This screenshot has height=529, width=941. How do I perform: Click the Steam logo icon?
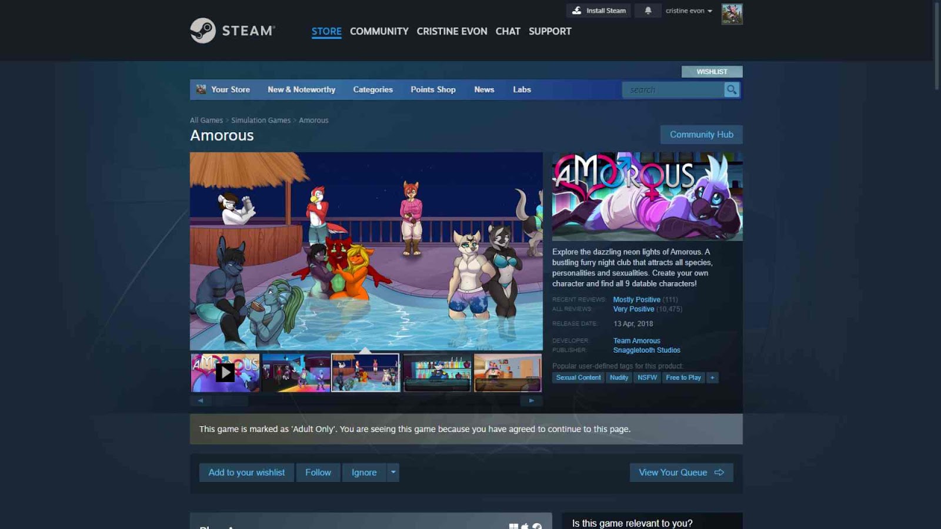(203, 31)
